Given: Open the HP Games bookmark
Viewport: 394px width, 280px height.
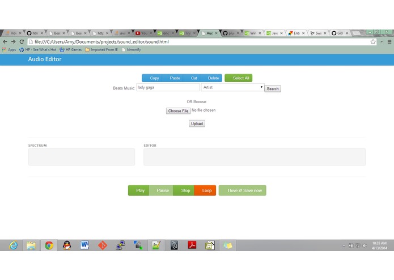Looking at the screenshot, I should tap(71, 50).
